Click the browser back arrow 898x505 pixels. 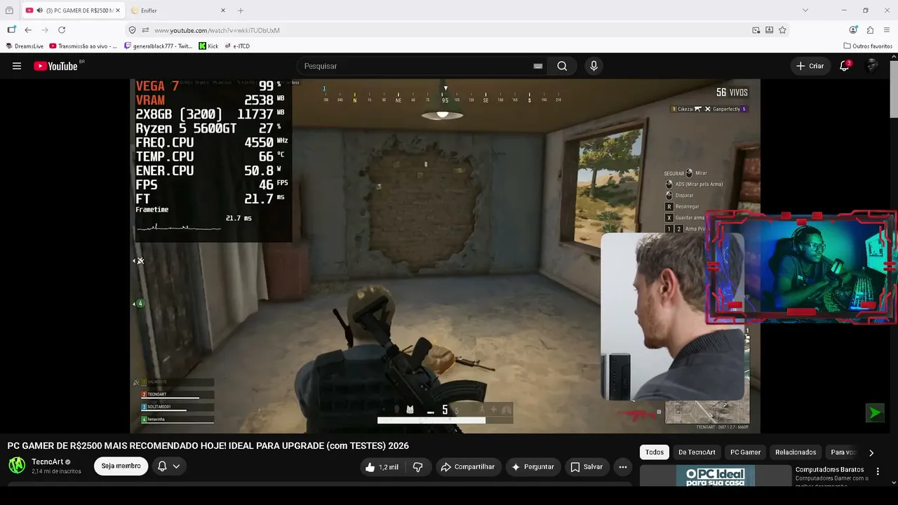point(28,30)
